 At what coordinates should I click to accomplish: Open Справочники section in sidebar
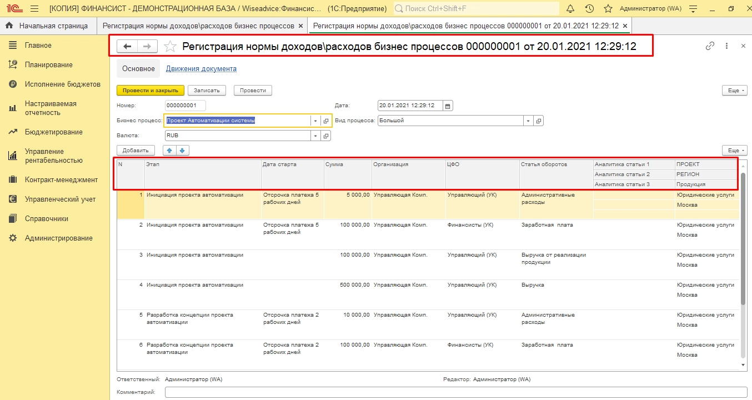(46, 219)
